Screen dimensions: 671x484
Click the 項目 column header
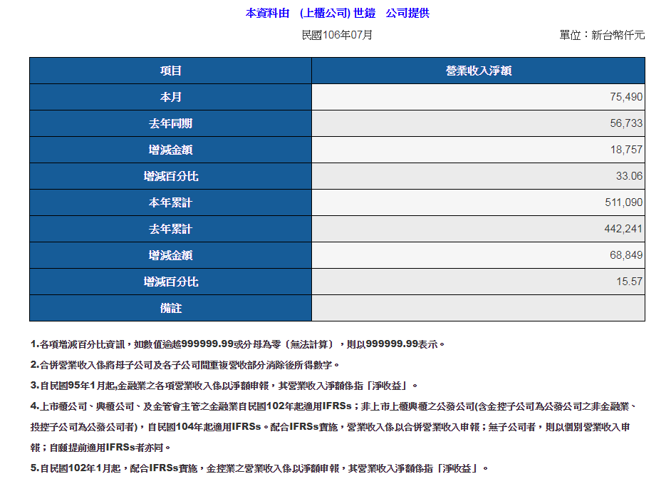point(171,71)
